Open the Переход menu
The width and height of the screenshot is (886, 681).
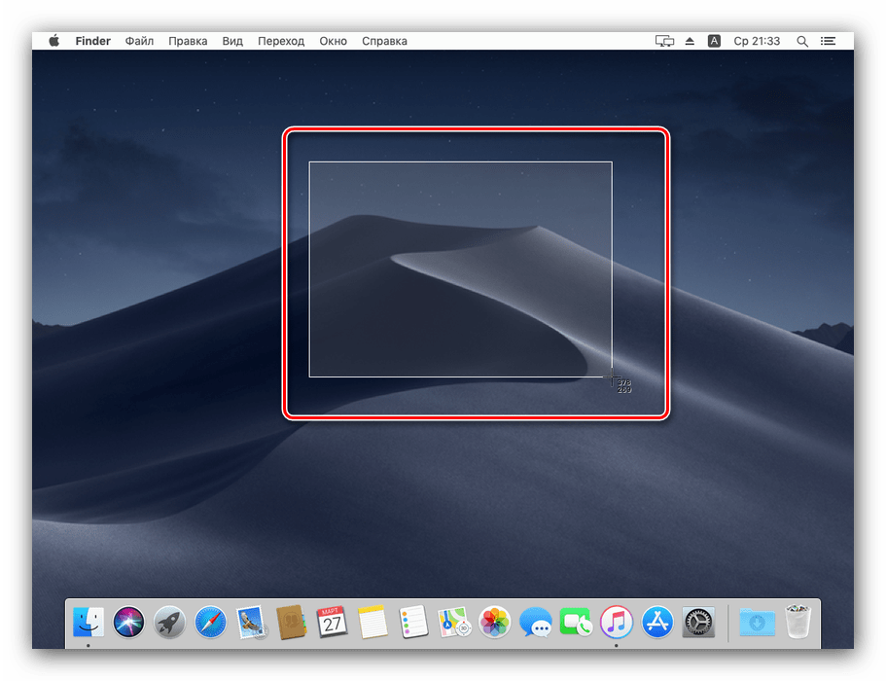point(281,41)
